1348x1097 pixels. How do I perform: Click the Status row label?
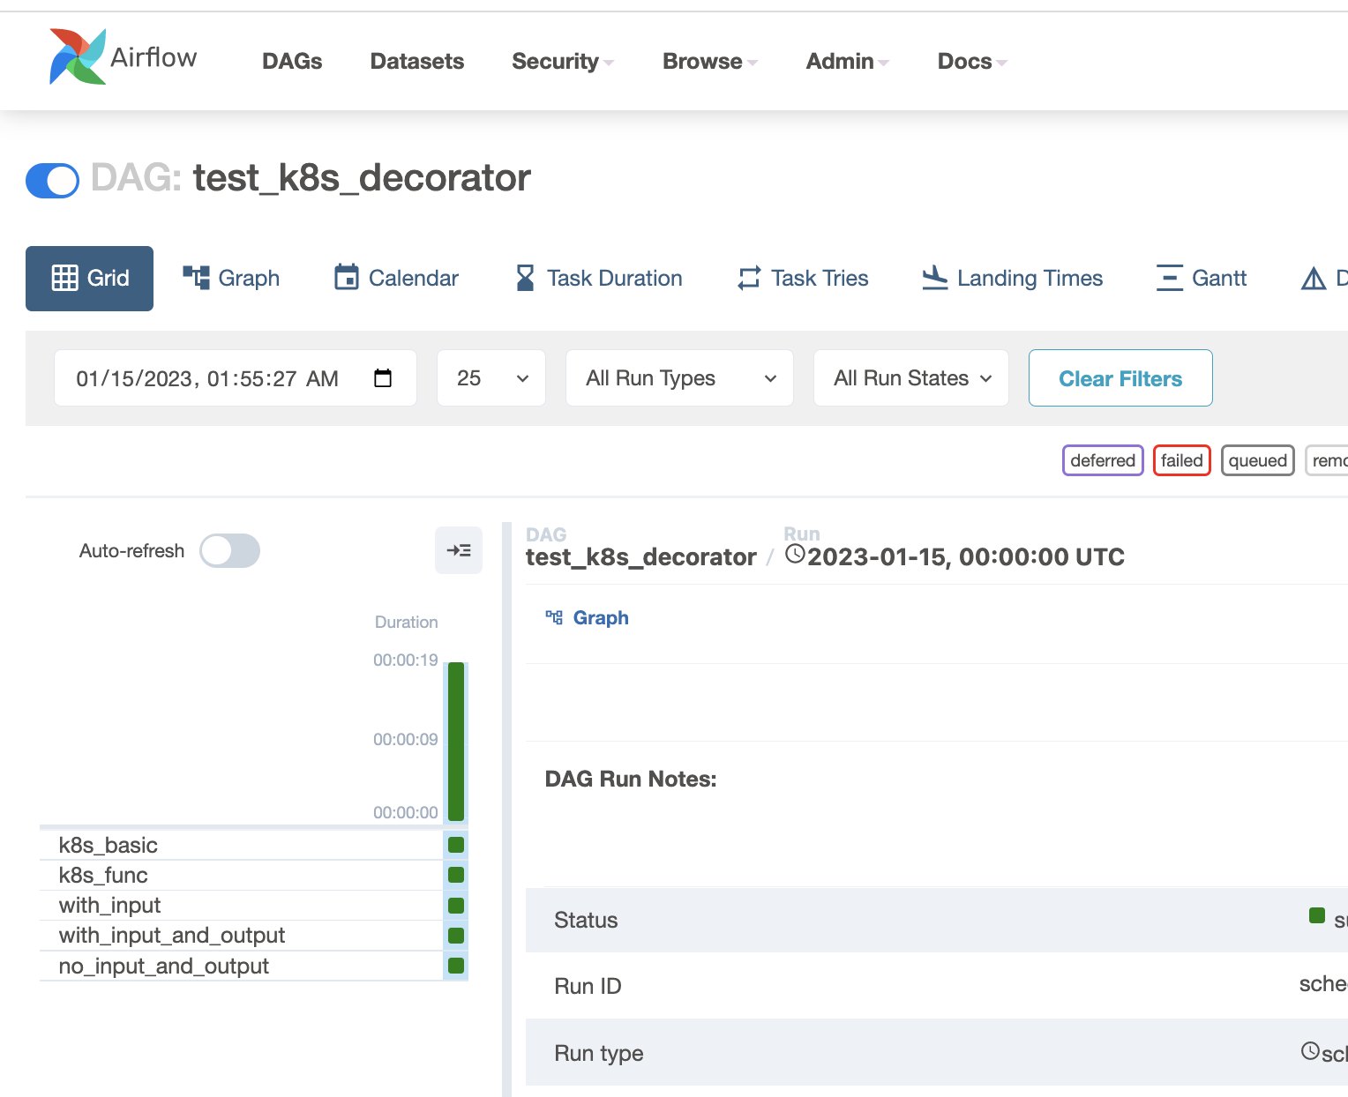(586, 921)
